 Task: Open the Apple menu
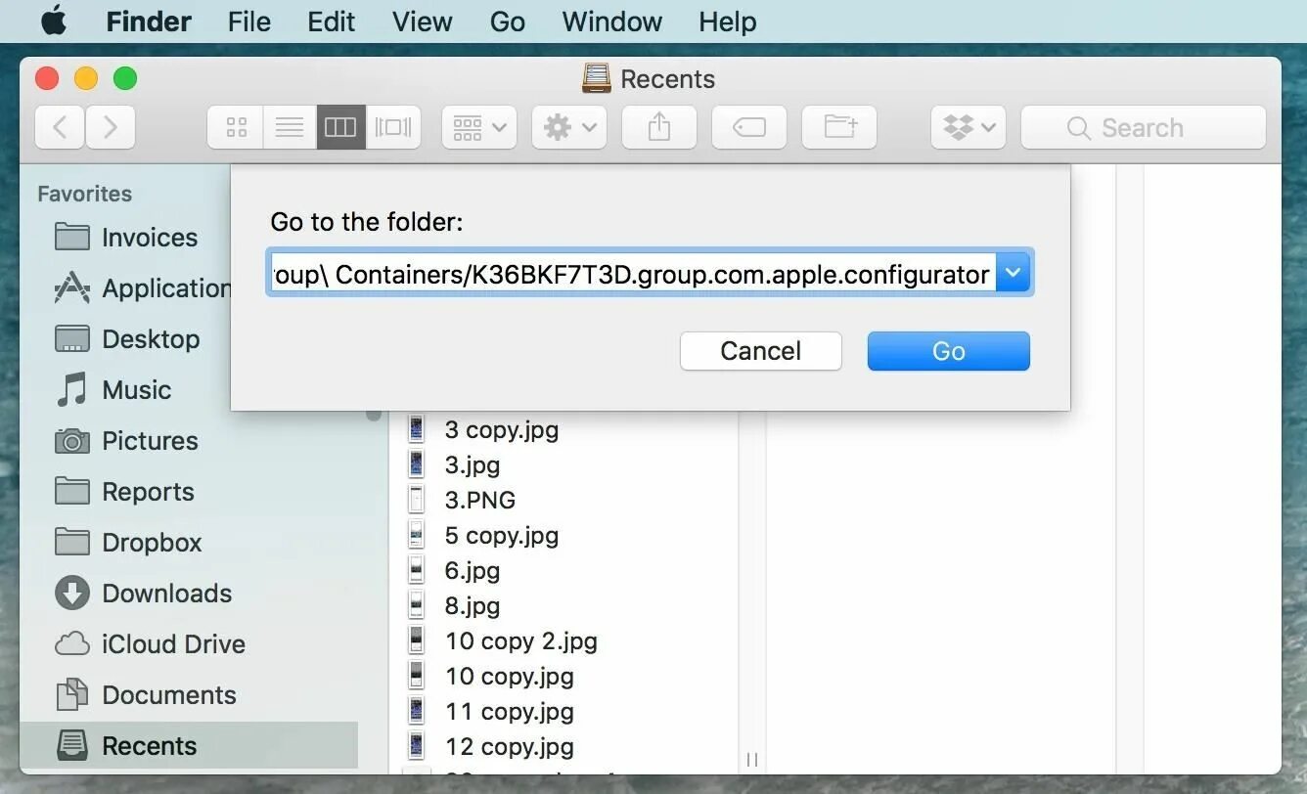(x=54, y=21)
